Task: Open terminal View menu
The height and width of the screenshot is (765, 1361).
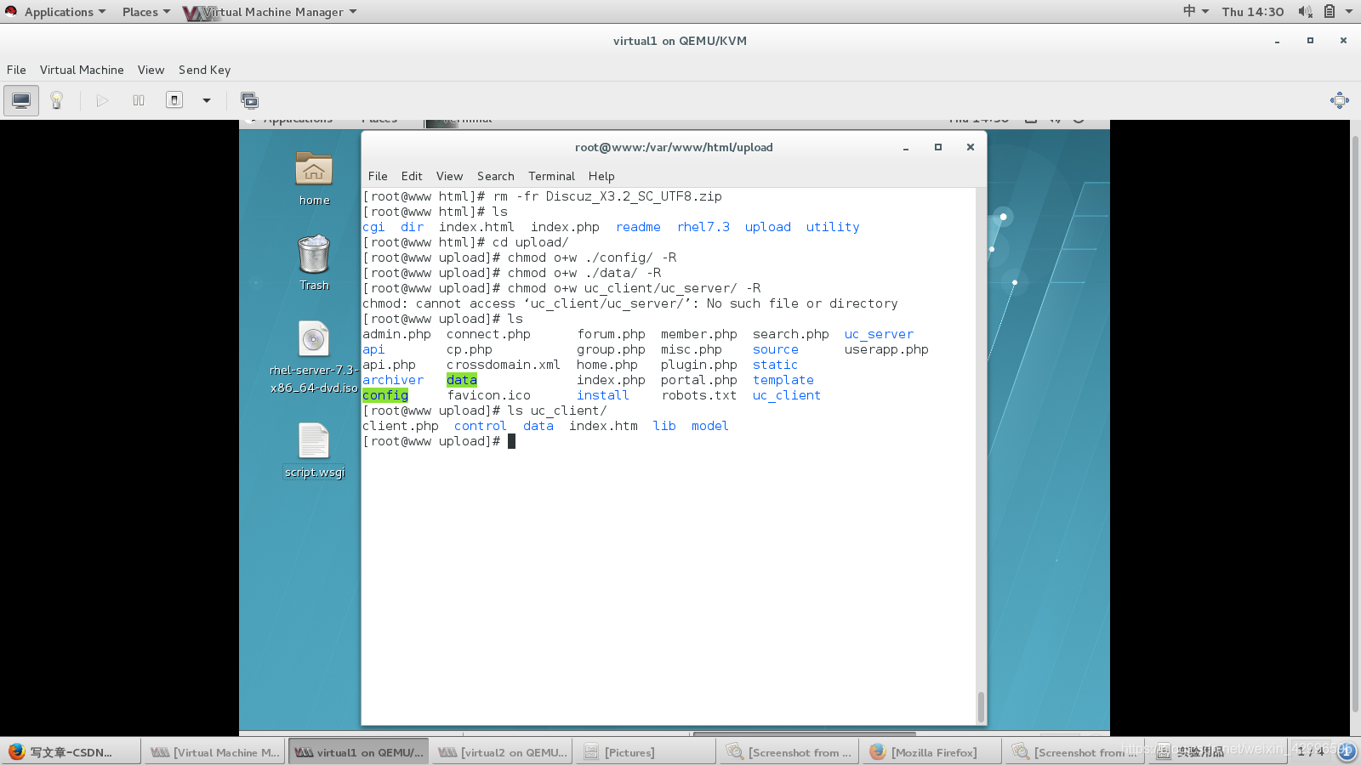Action: click(x=449, y=176)
